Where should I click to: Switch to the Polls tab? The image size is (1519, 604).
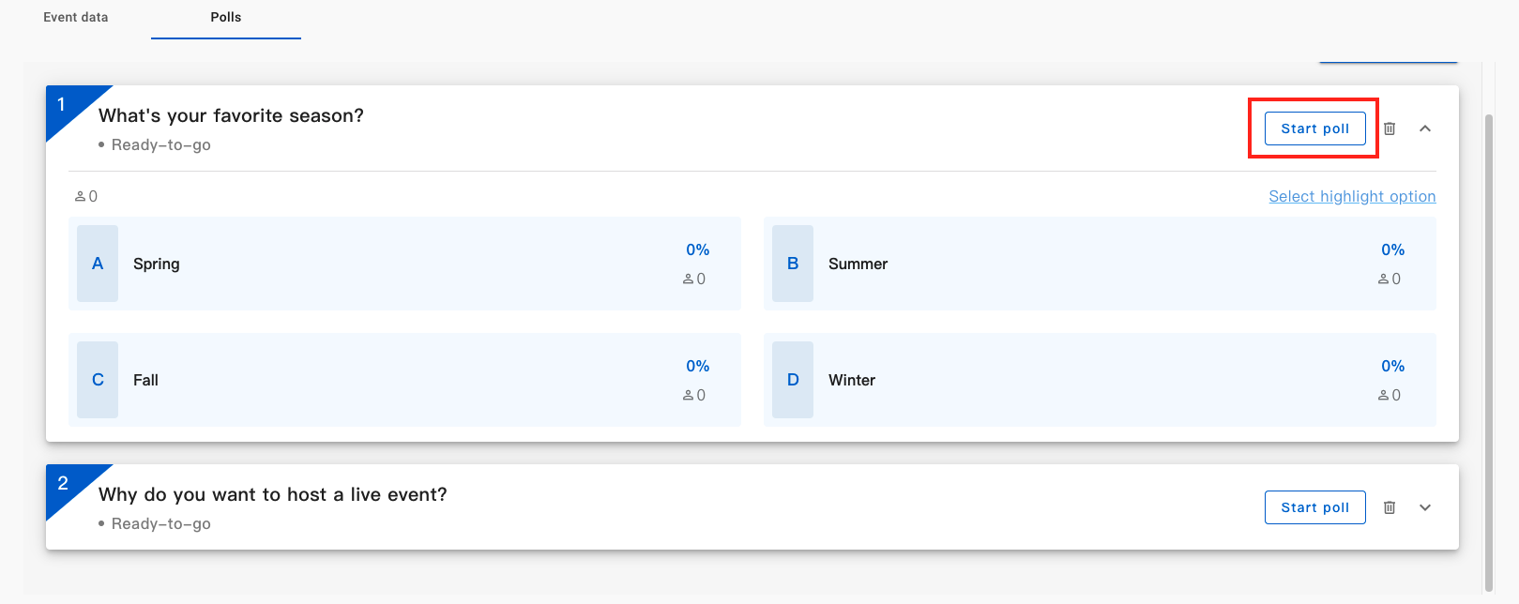pyautogui.click(x=225, y=17)
